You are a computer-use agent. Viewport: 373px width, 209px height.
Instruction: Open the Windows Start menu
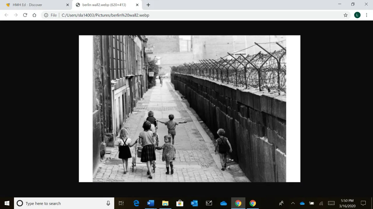tap(7, 203)
